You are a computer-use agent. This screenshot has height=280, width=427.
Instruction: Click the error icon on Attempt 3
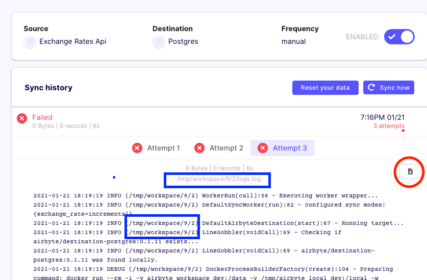263,148
